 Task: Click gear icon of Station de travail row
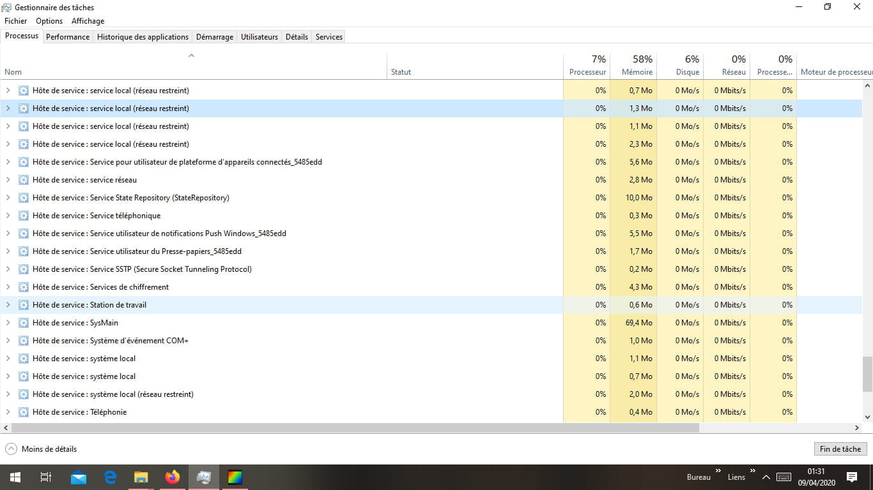(24, 305)
